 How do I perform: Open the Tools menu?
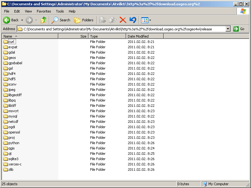[x=60, y=11]
